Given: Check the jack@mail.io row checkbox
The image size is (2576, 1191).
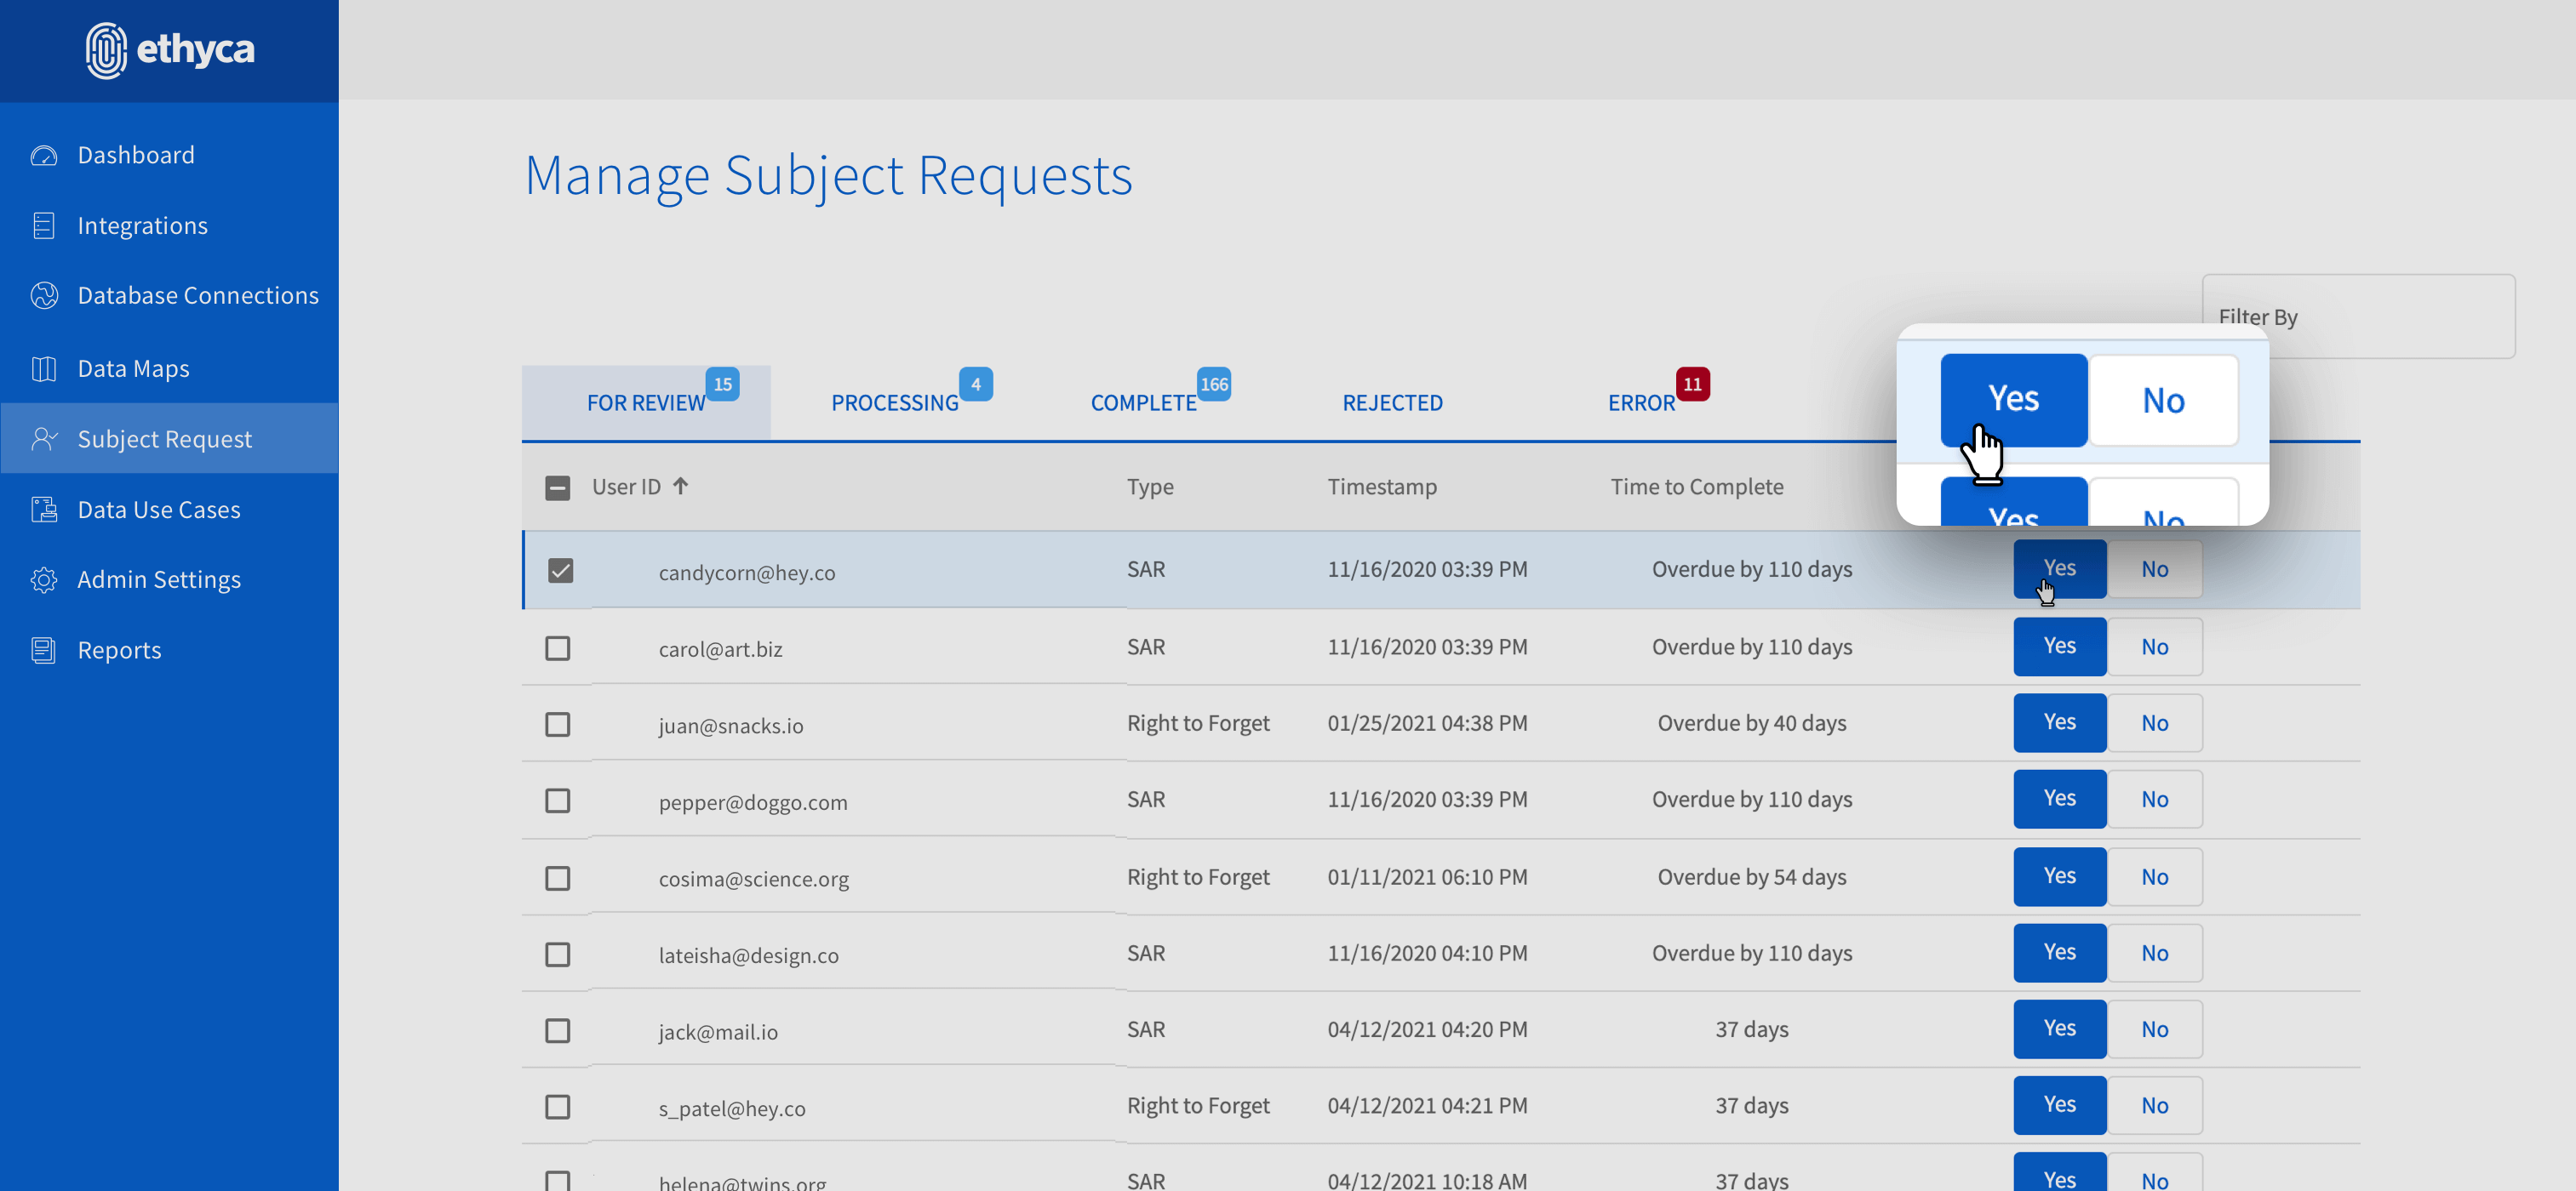Looking at the screenshot, I should pyautogui.click(x=558, y=1030).
